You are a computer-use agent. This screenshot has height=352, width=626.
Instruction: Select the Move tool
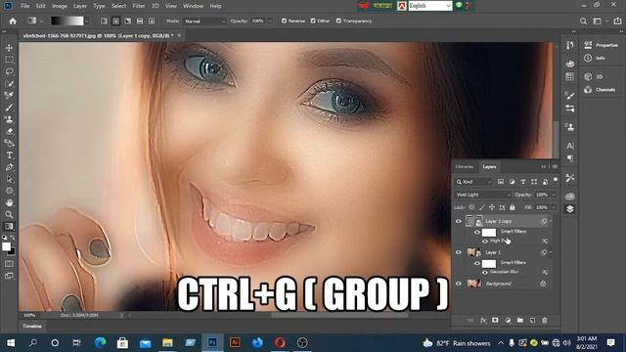(x=9, y=48)
